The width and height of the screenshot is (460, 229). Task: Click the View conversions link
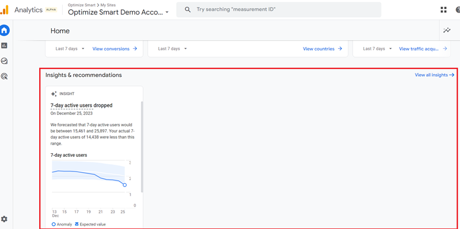click(111, 49)
